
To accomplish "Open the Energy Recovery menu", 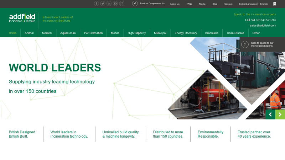I will click(x=186, y=33).
